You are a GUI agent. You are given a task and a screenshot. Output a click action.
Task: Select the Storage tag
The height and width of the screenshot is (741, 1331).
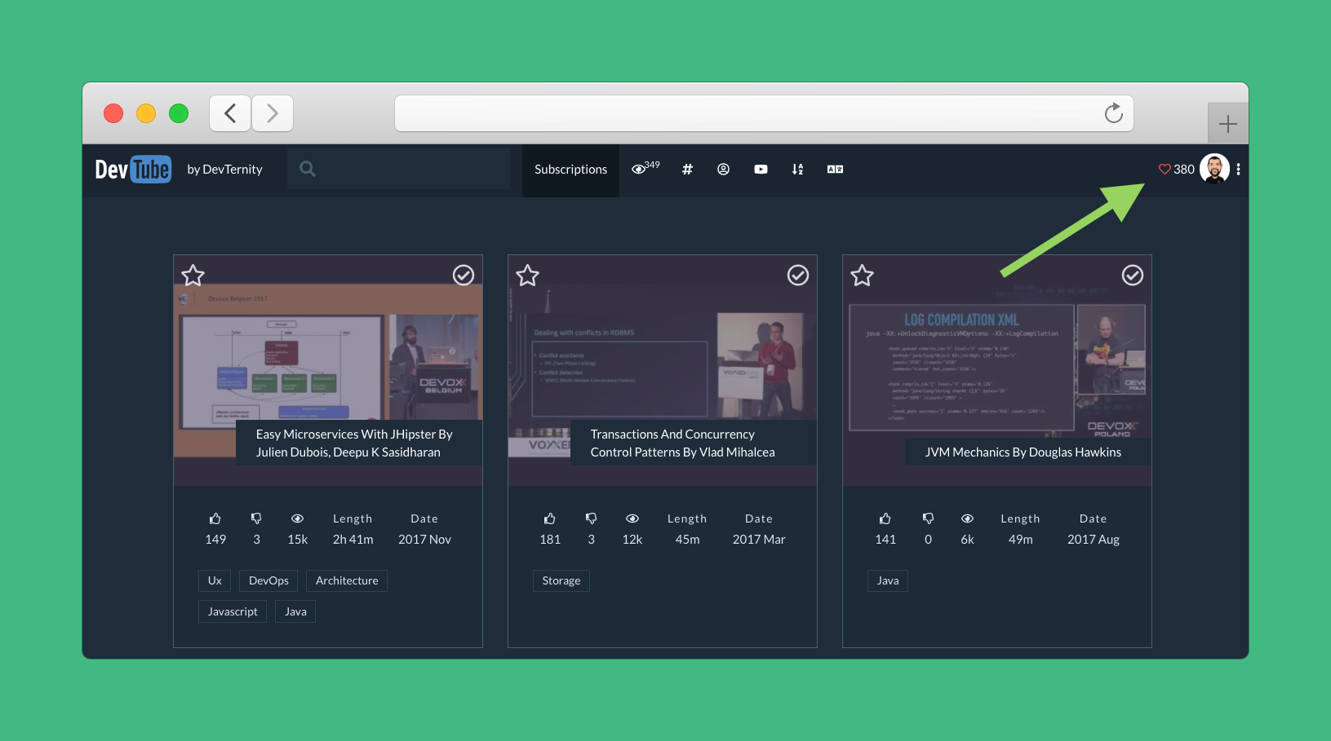coord(561,580)
